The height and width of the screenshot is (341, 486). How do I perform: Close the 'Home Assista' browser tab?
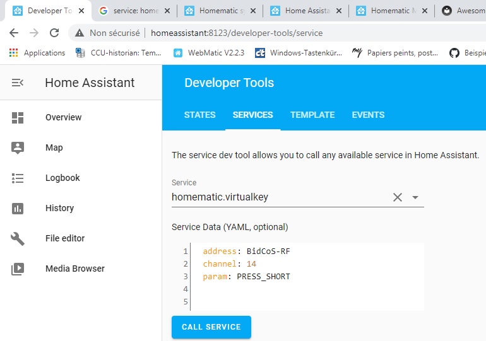tap(339, 11)
